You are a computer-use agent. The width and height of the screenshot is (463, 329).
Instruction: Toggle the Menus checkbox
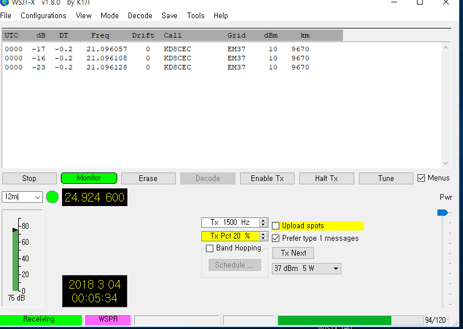point(421,178)
